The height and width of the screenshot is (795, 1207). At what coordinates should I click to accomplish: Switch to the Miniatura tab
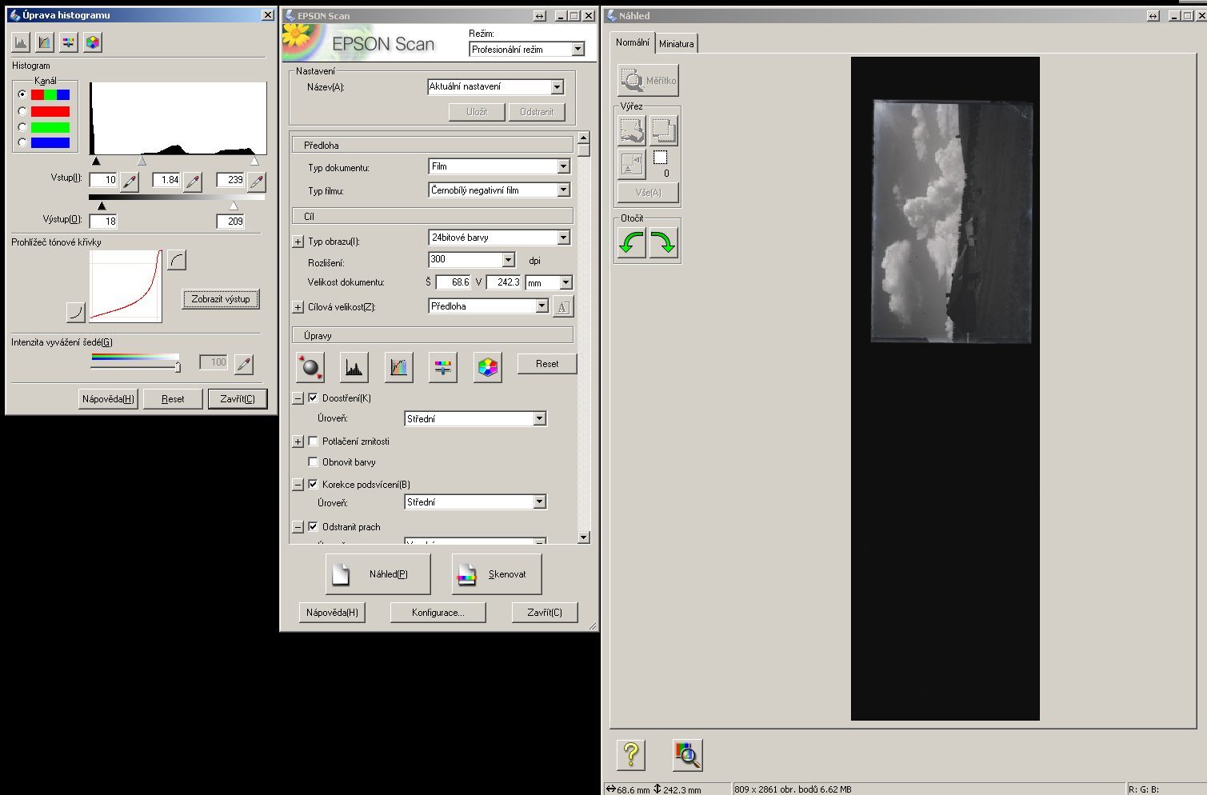(676, 44)
